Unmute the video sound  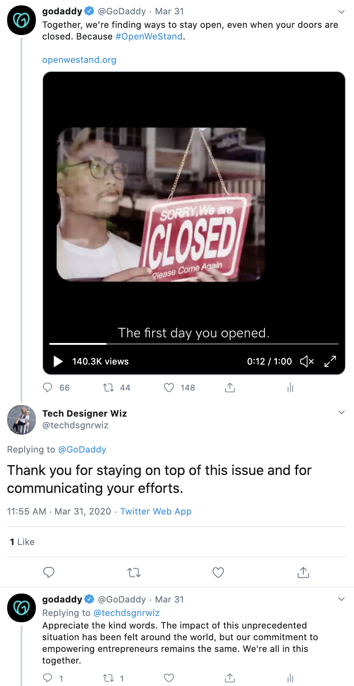(307, 361)
